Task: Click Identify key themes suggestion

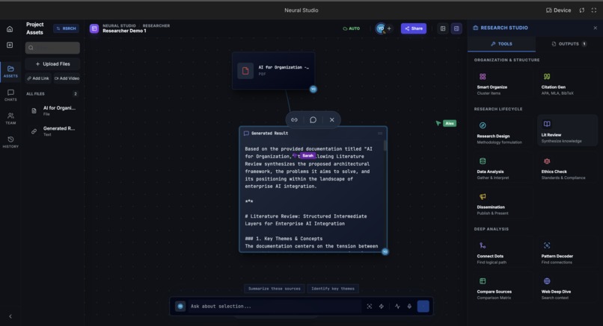Action: [333, 289]
